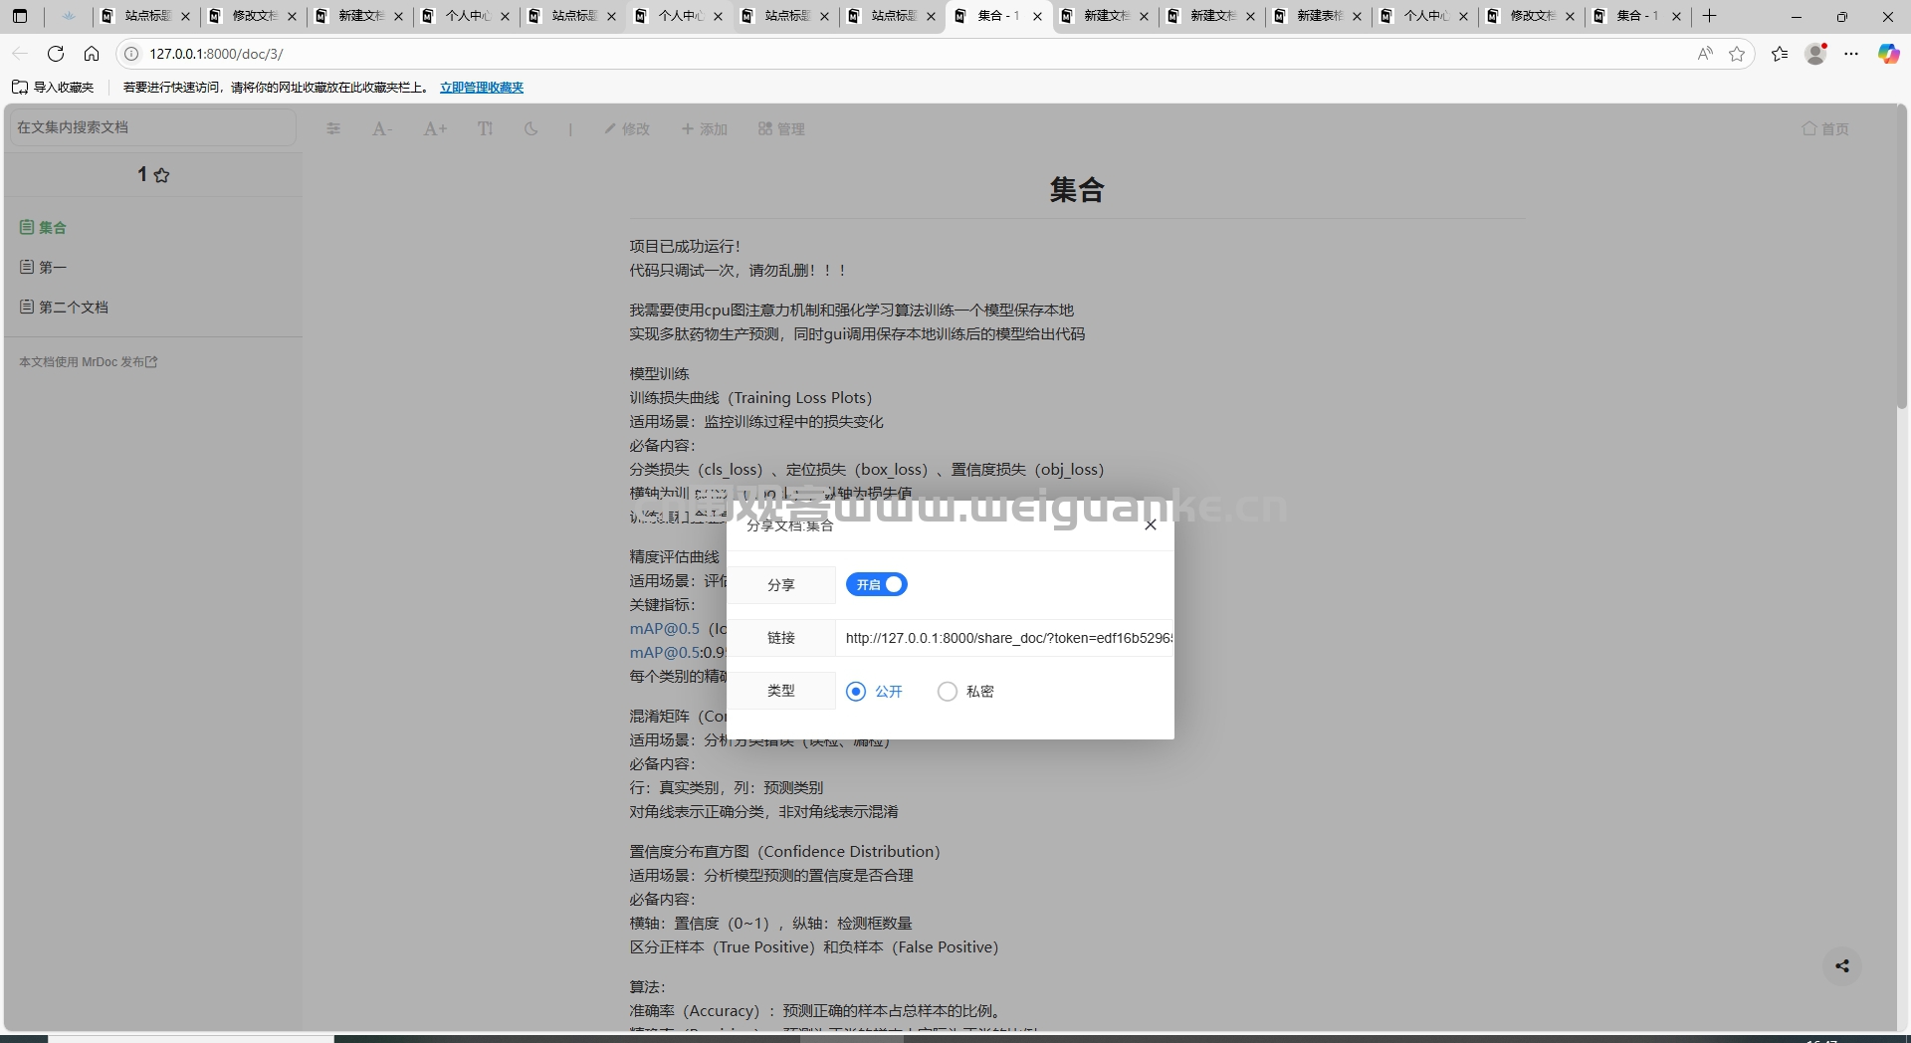
Task: Add this page to favorites star
Action: [x=1737, y=54]
